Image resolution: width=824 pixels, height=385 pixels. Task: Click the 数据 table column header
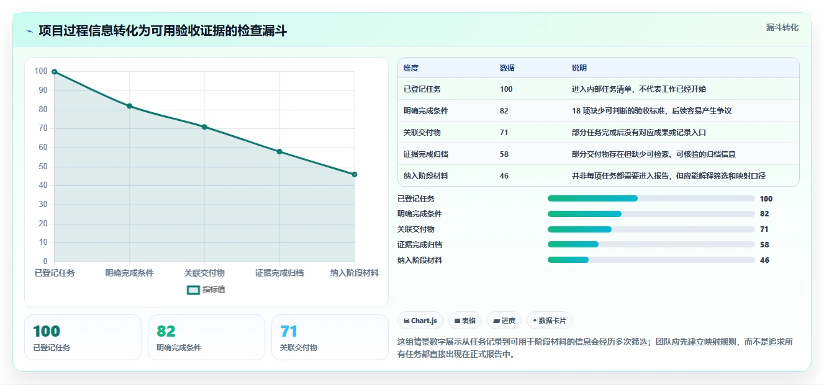point(507,68)
